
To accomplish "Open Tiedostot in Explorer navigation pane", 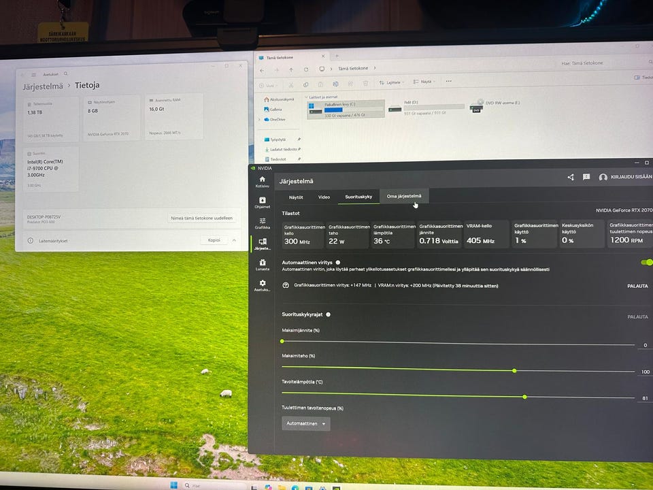I will point(275,159).
